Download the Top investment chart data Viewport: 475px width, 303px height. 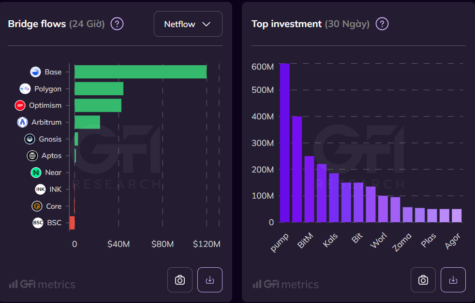tap(453, 280)
